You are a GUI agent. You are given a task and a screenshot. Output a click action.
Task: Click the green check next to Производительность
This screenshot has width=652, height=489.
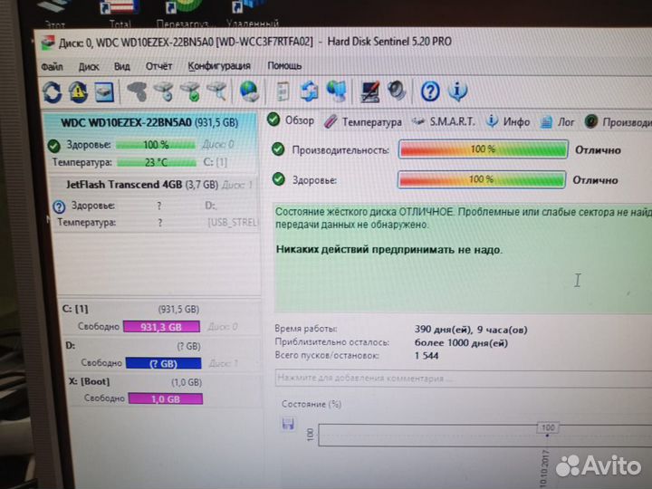click(x=278, y=149)
